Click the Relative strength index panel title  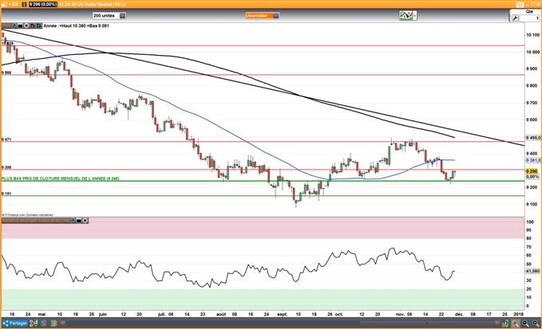click(x=36, y=220)
